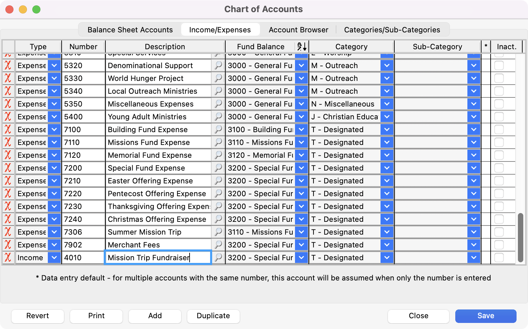Delete the Merchant Fees row with red X

click(x=8, y=245)
